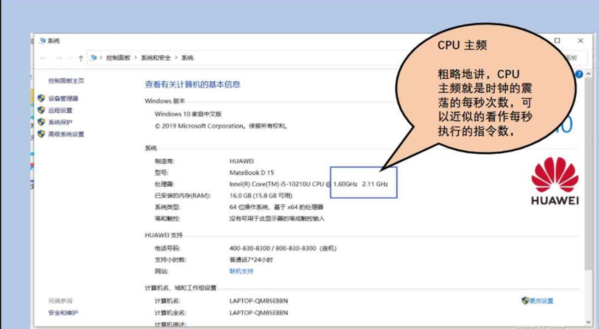Open 控制面板 breadcrumb
599x329 pixels.
point(118,58)
